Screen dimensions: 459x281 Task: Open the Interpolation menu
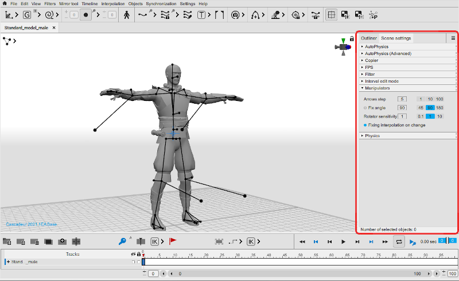tap(113, 4)
